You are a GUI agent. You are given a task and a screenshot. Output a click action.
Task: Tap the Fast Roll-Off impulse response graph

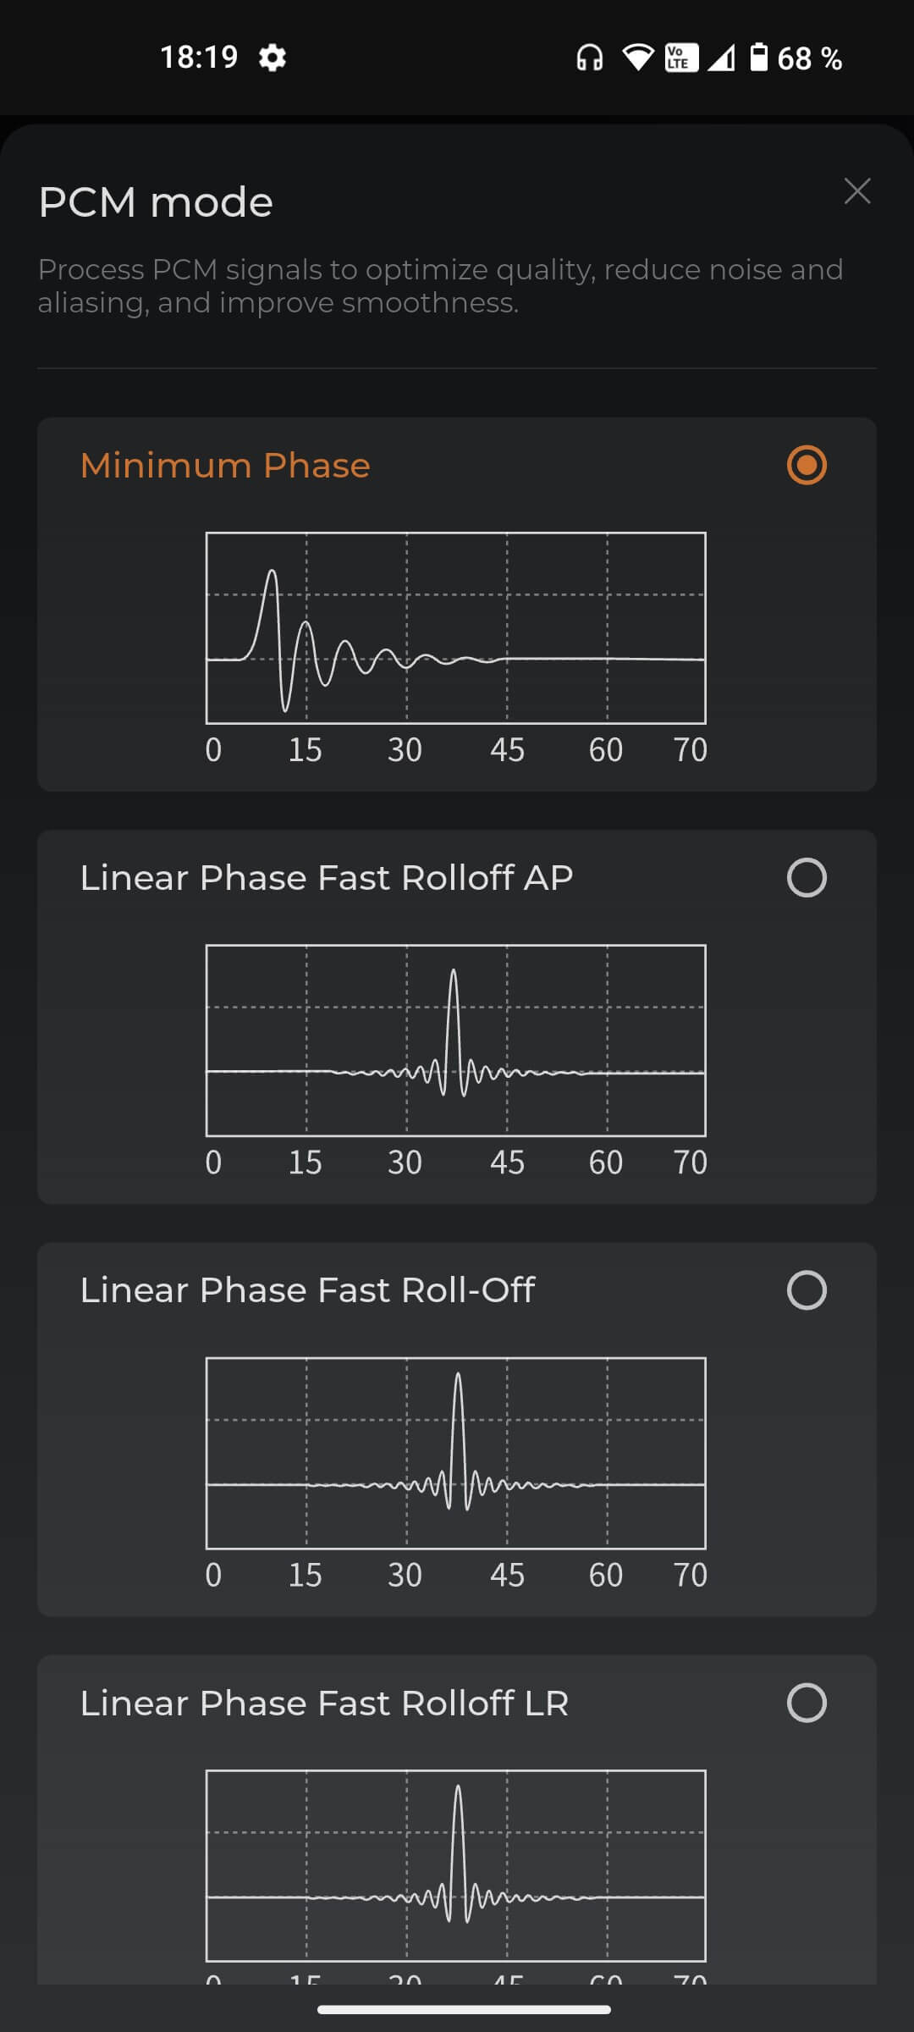click(x=456, y=1453)
